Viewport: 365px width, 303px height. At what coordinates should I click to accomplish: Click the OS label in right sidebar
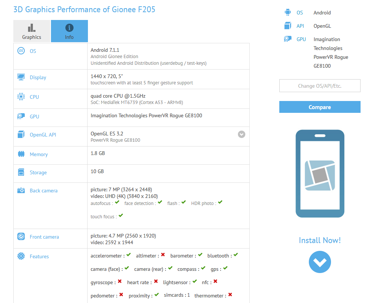300,13
